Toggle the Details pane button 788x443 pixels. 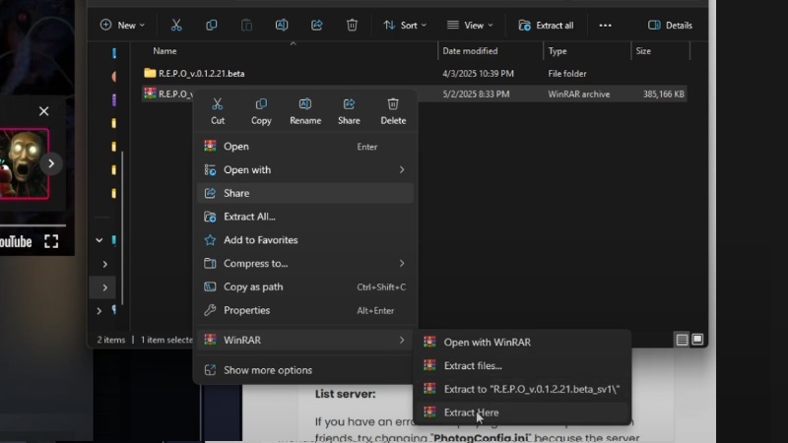click(670, 26)
